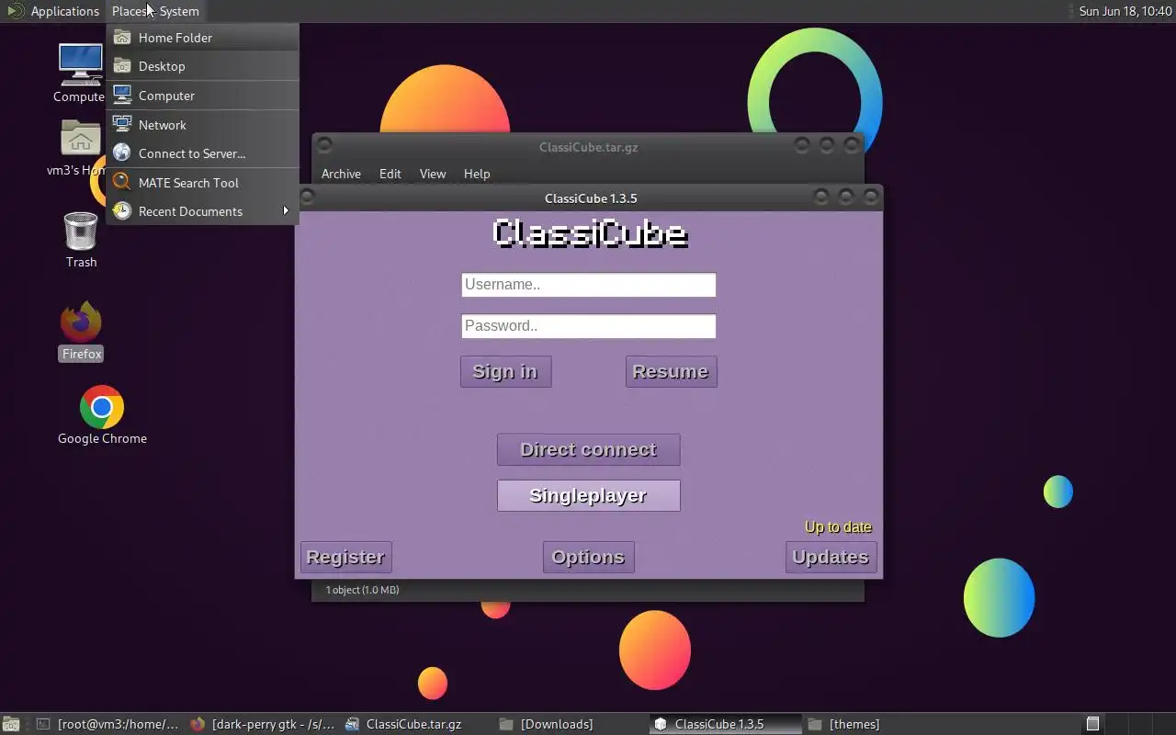The width and height of the screenshot is (1176, 735).
Task: Open View menu in archive manager
Action: [433, 174]
